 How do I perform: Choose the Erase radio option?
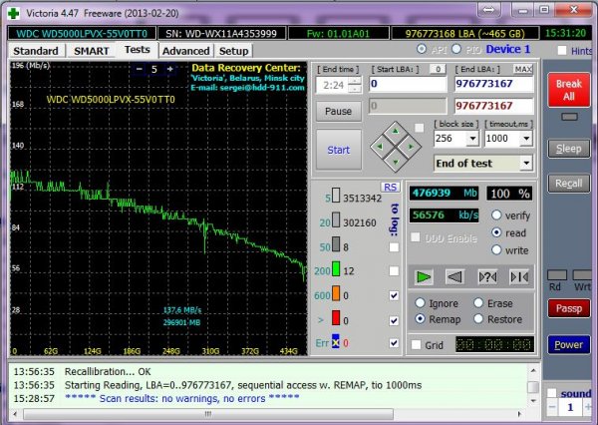click(x=478, y=303)
